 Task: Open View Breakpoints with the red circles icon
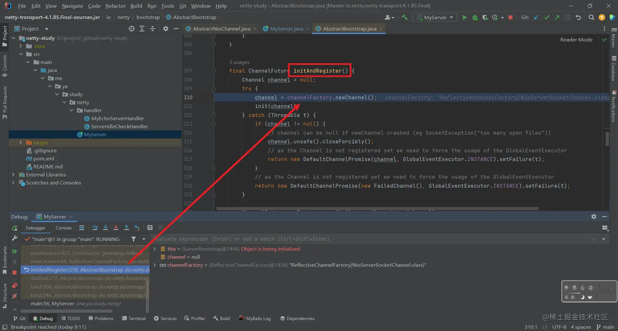tap(15, 285)
